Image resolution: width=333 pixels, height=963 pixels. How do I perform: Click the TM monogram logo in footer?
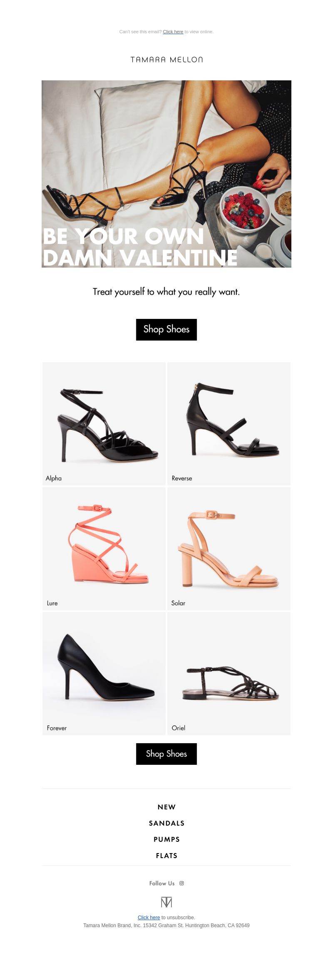pyautogui.click(x=166, y=902)
